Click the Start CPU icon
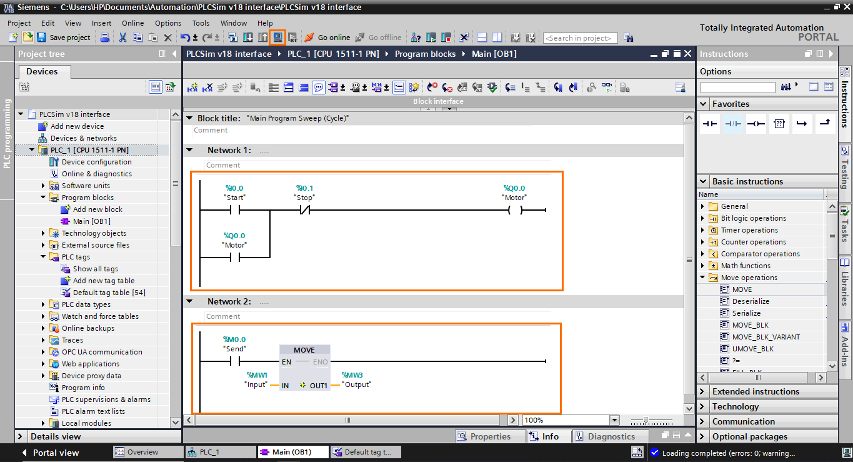The image size is (853, 462). coord(431,38)
